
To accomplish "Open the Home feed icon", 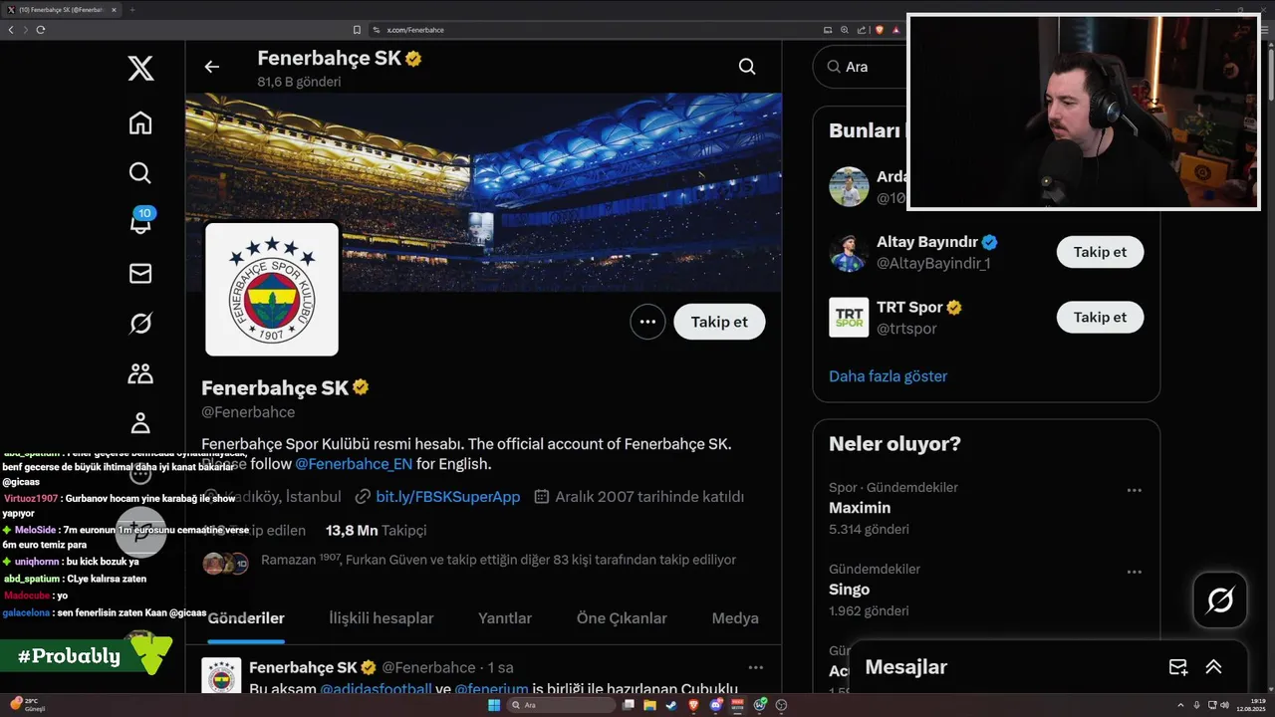I will pyautogui.click(x=140, y=122).
